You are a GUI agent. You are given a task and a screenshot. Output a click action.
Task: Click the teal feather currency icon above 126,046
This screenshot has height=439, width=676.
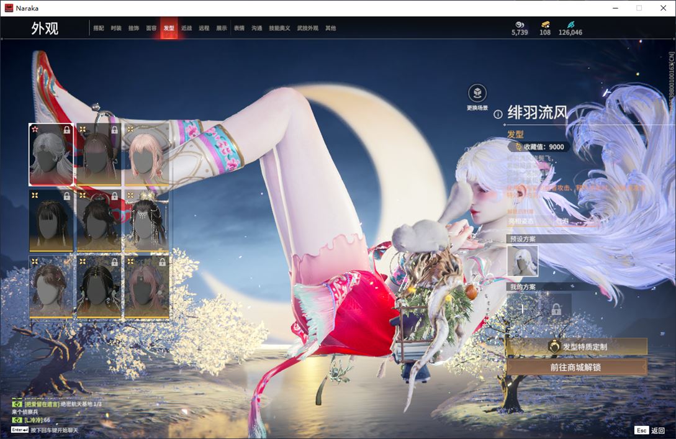click(570, 25)
